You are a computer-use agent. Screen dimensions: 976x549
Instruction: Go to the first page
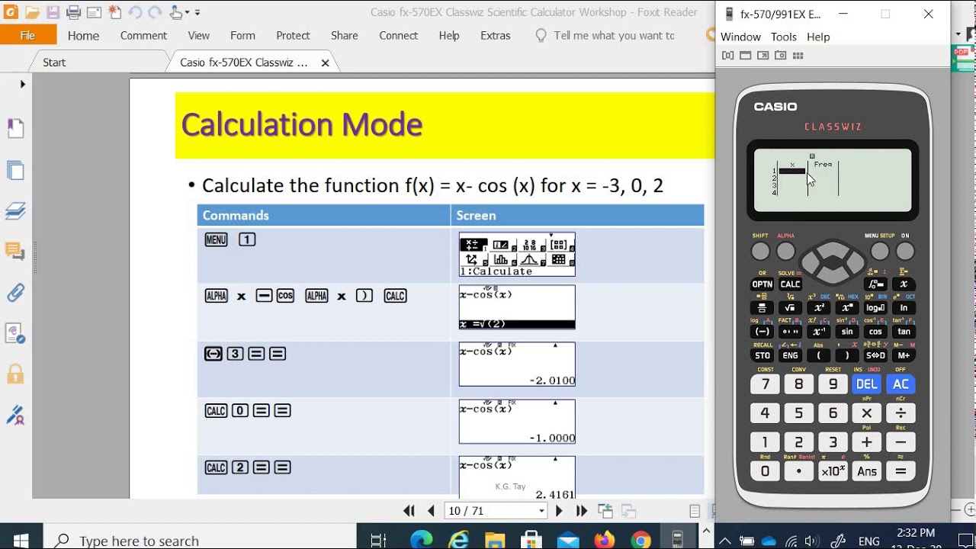pos(409,511)
